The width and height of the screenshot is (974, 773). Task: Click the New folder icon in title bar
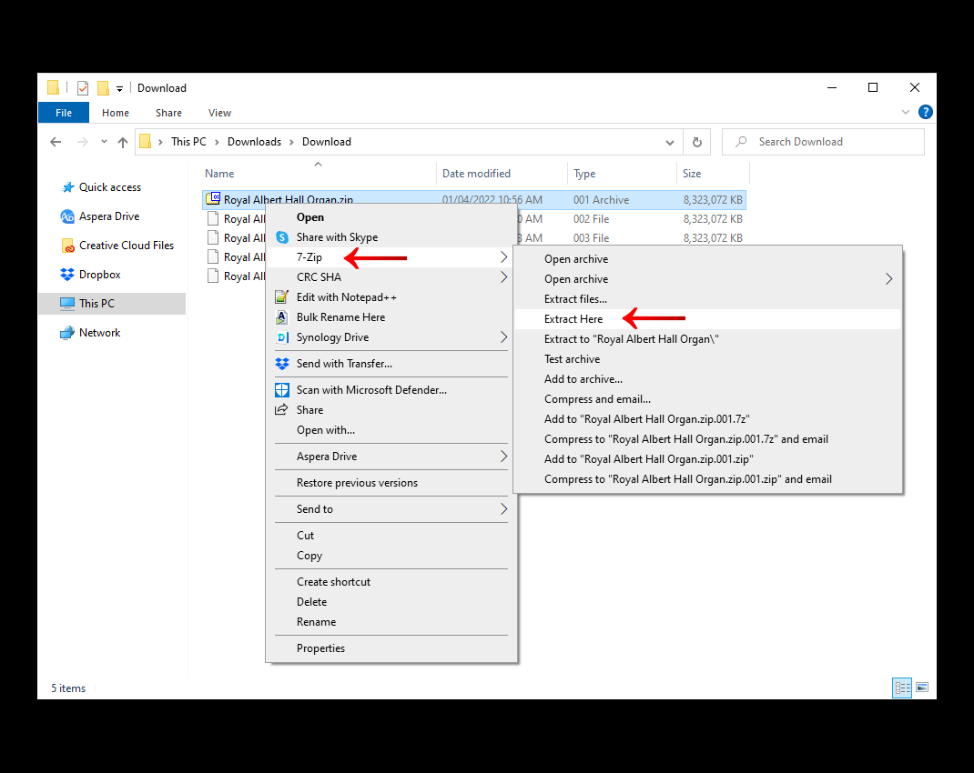(103, 88)
